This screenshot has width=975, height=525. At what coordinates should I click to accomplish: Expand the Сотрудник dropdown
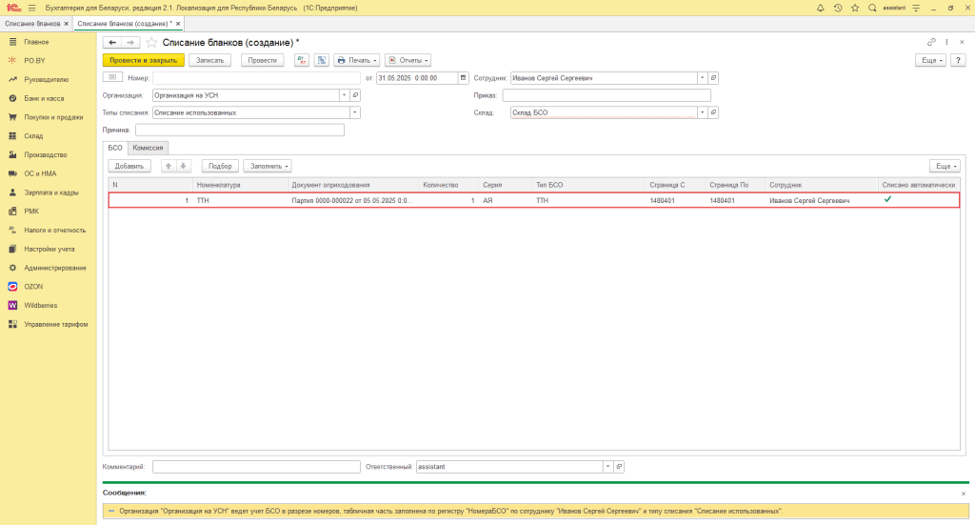pos(702,78)
